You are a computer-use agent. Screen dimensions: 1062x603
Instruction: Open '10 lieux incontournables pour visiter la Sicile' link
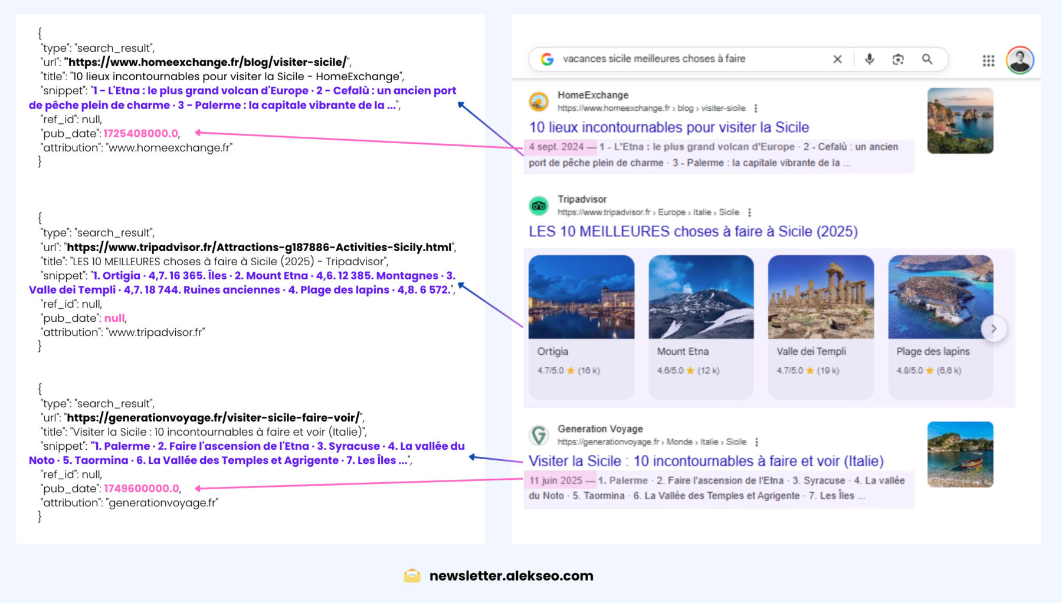click(669, 127)
